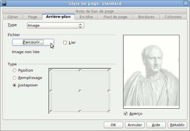Click the bottom-right anchor point in position grid
The image size is (190, 131).
[109, 111]
